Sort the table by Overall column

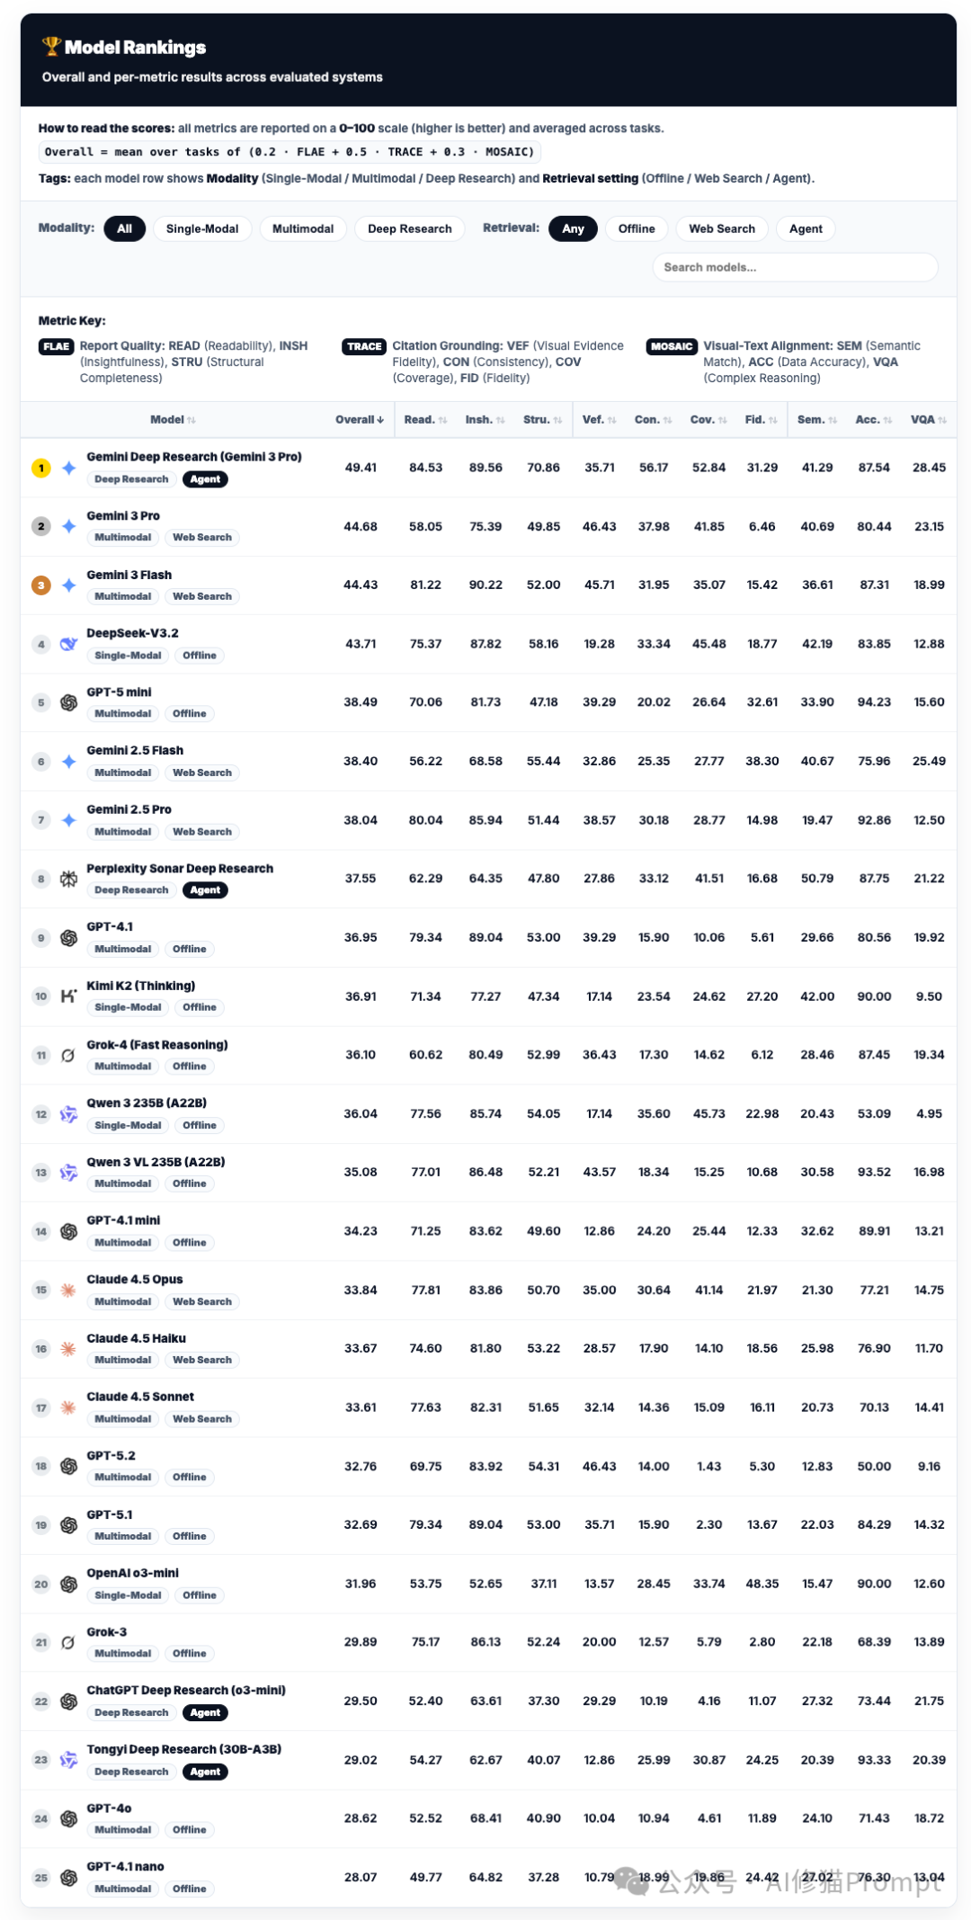[x=359, y=420]
